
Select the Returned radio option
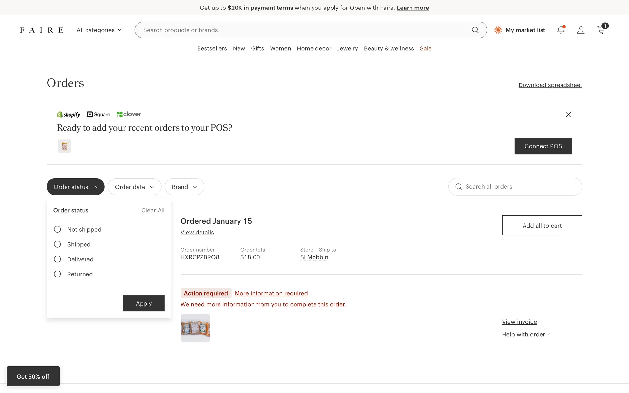pyautogui.click(x=57, y=274)
